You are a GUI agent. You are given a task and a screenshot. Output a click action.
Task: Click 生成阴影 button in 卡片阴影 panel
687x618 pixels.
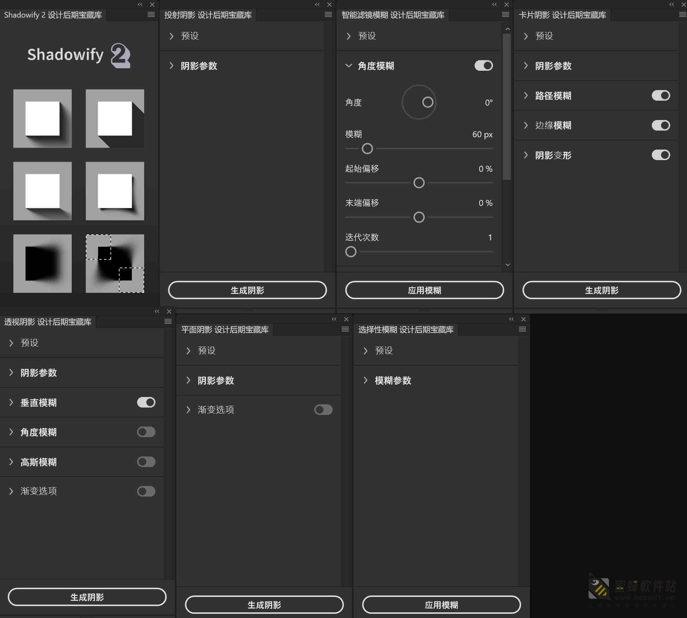click(x=602, y=290)
